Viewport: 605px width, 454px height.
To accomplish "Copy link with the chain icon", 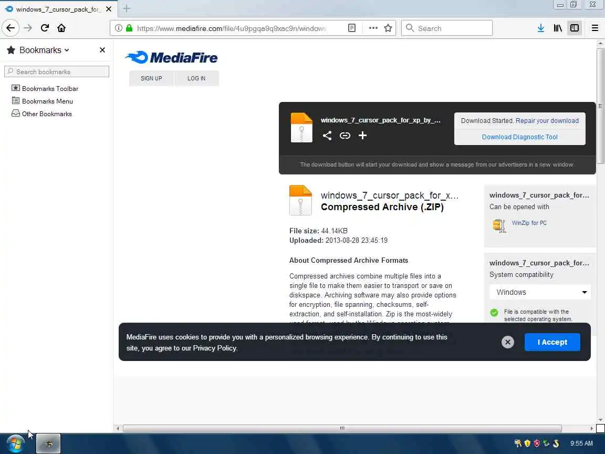I will [345, 136].
